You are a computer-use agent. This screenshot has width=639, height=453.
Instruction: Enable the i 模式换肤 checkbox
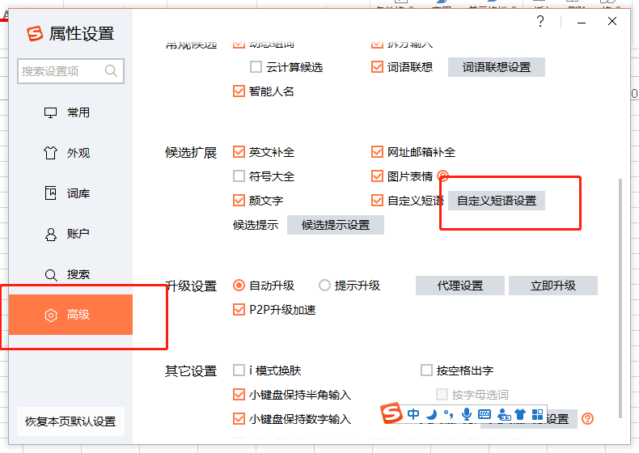click(x=239, y=370)
